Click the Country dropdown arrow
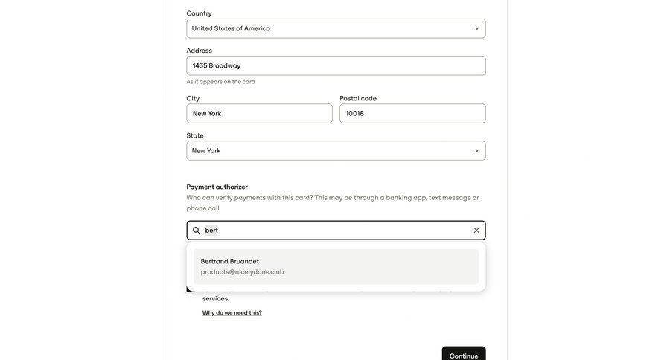 pyautogui.click(x=477, y=29)
